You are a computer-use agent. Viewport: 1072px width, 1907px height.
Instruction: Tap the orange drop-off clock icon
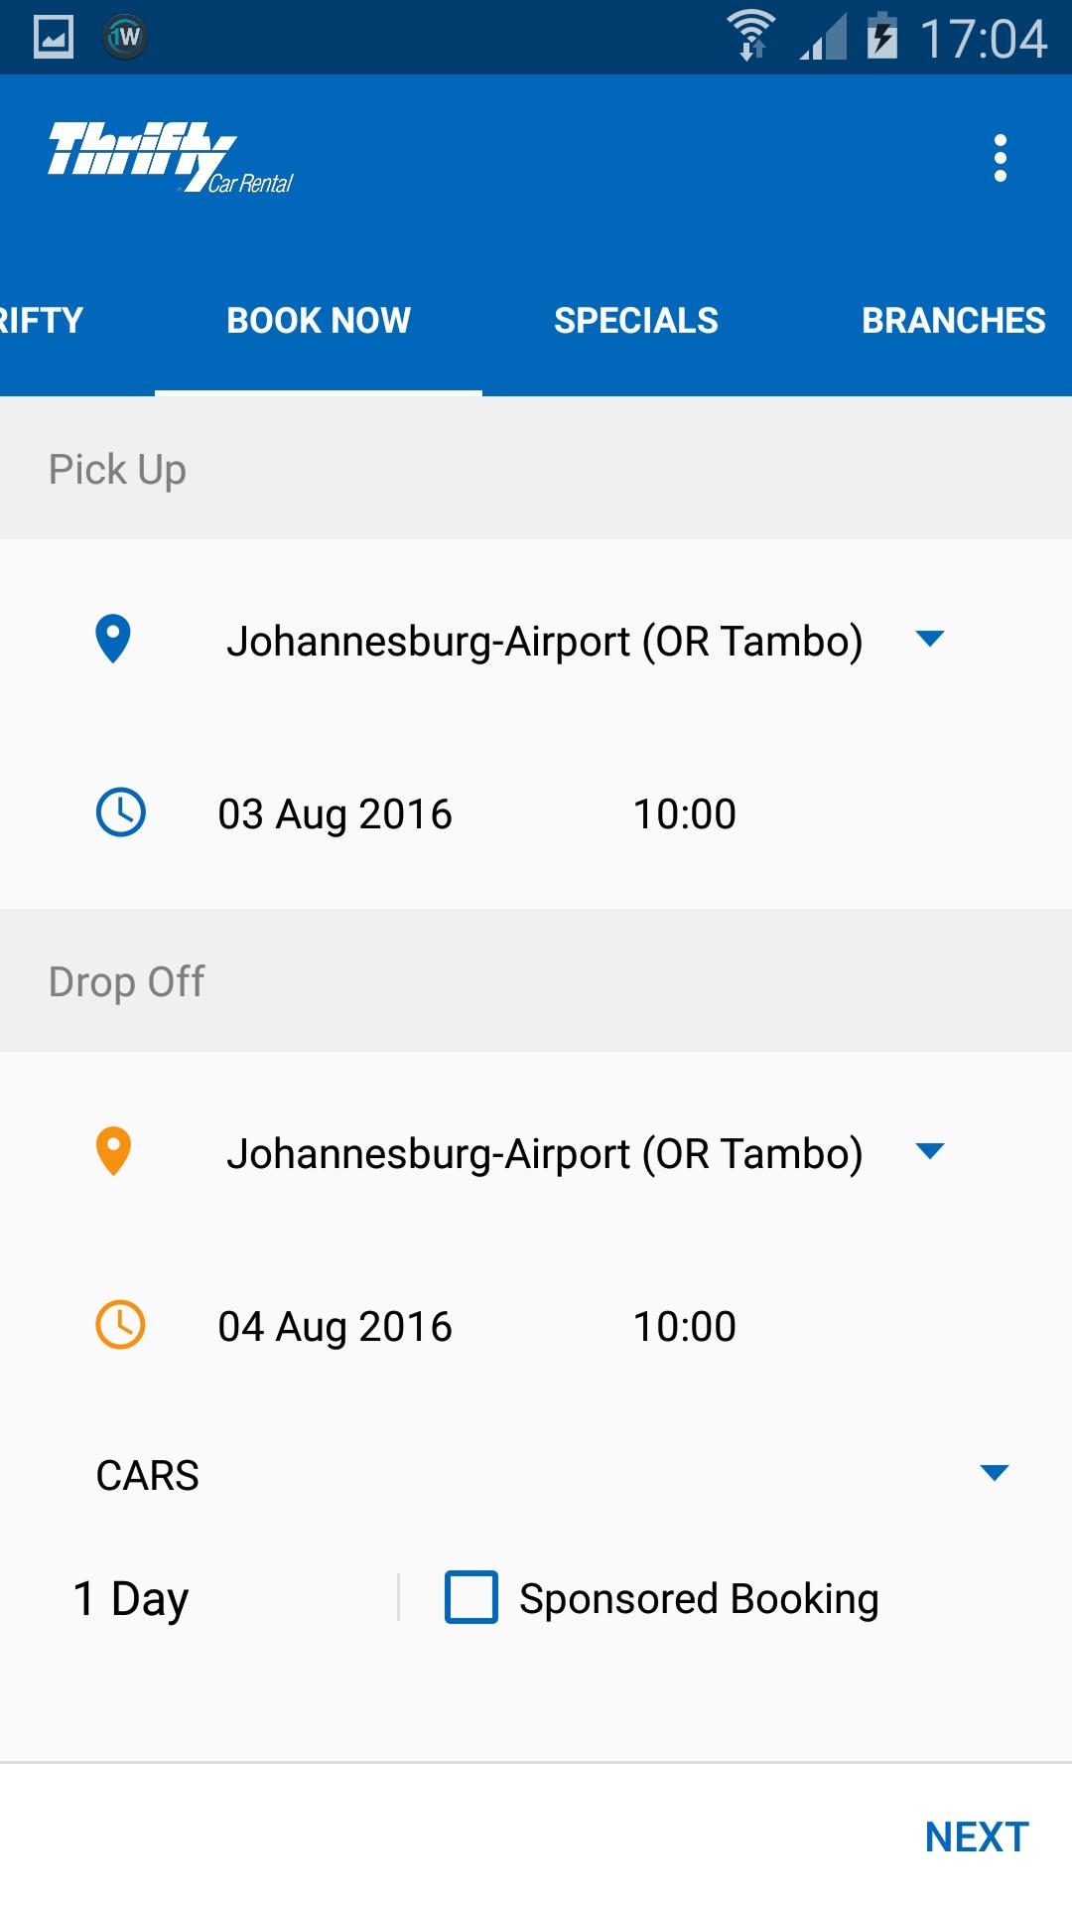coord(120,1325)
